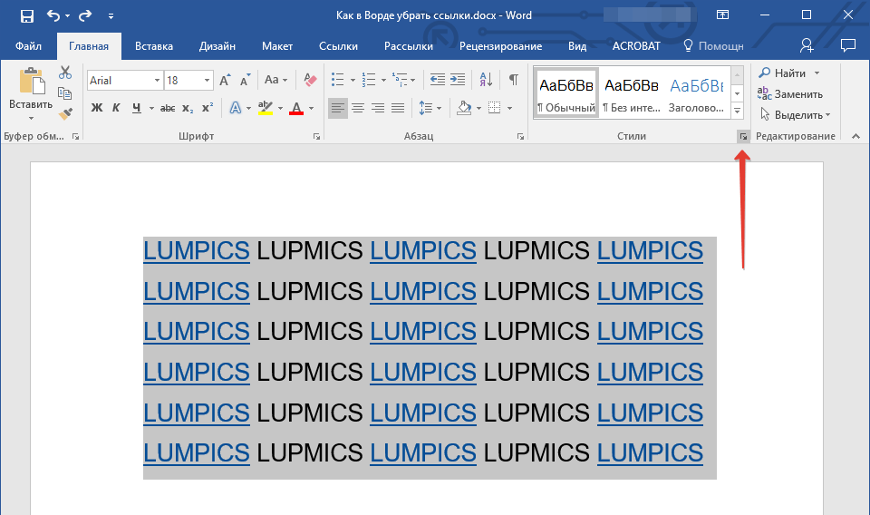
Task: Open the font size dropdown
Action: 208,81
